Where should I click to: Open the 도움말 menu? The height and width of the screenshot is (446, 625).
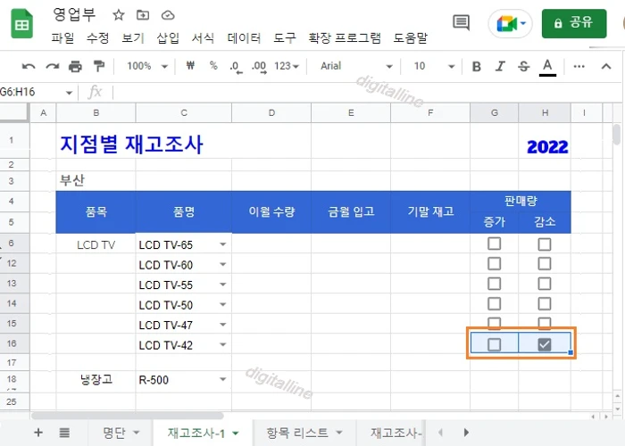coord(410,38)
